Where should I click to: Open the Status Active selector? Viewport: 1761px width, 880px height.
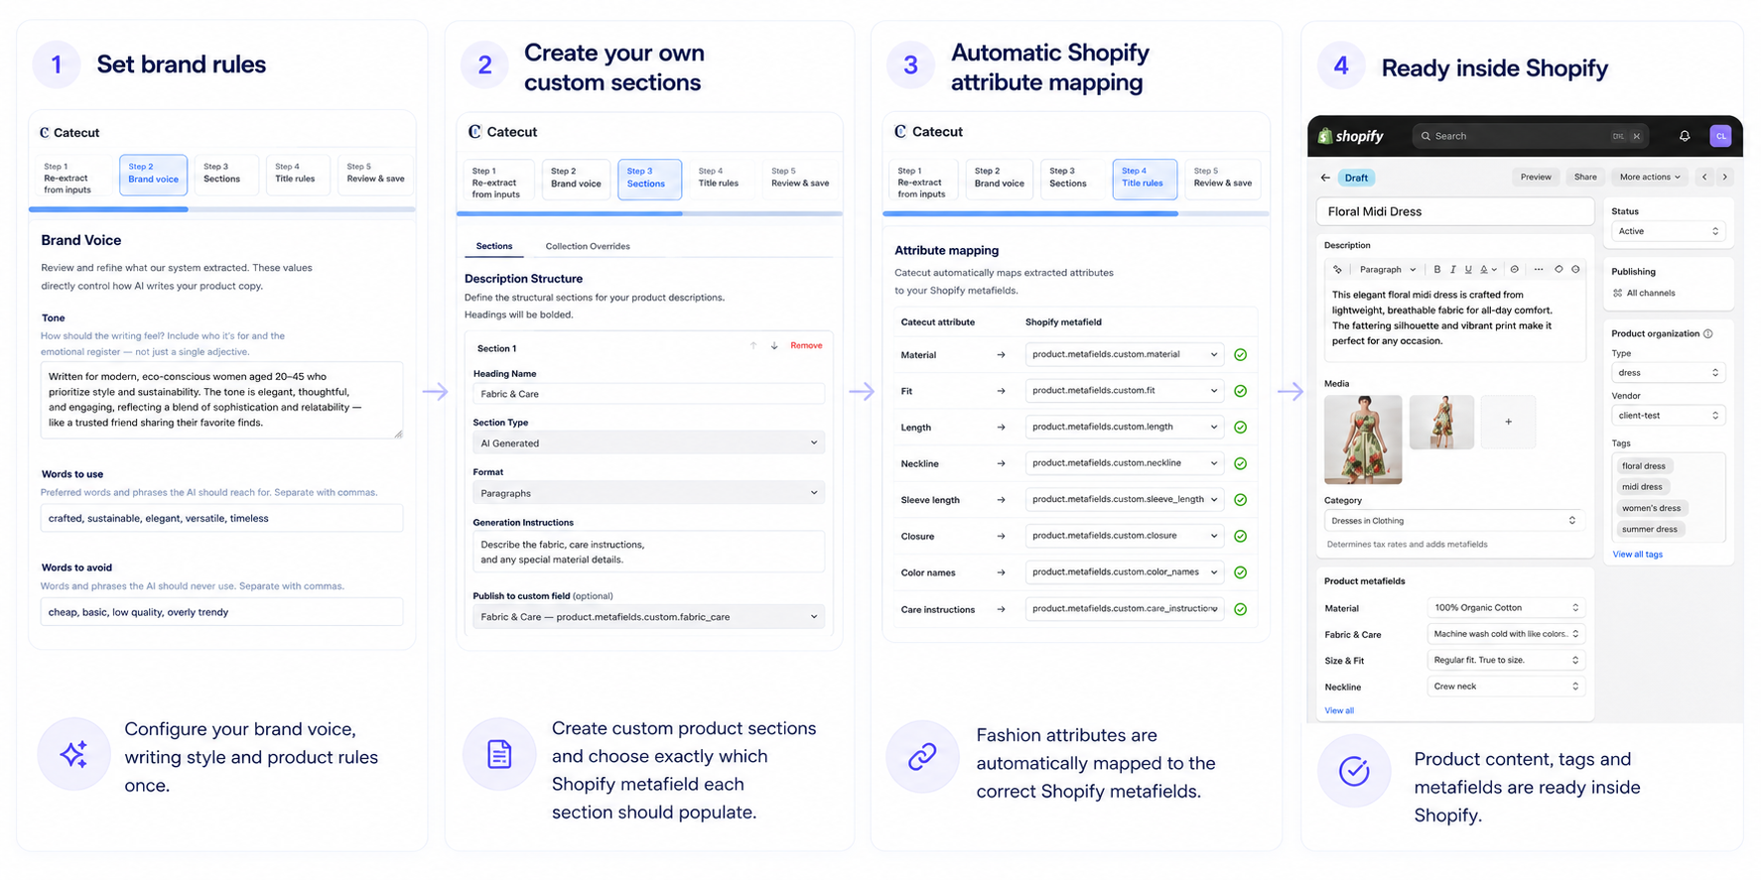pyautogui.click(x=1668, y=231)
